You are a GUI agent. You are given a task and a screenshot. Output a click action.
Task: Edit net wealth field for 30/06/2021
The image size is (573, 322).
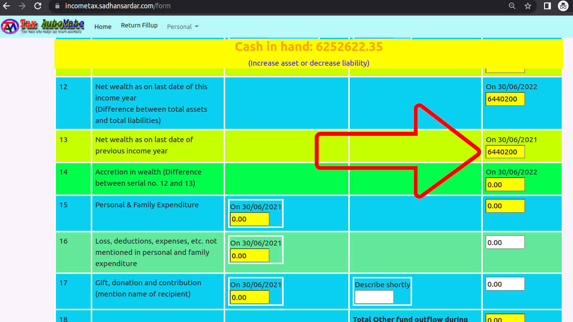pyautogui.click(x=505, y=152)
